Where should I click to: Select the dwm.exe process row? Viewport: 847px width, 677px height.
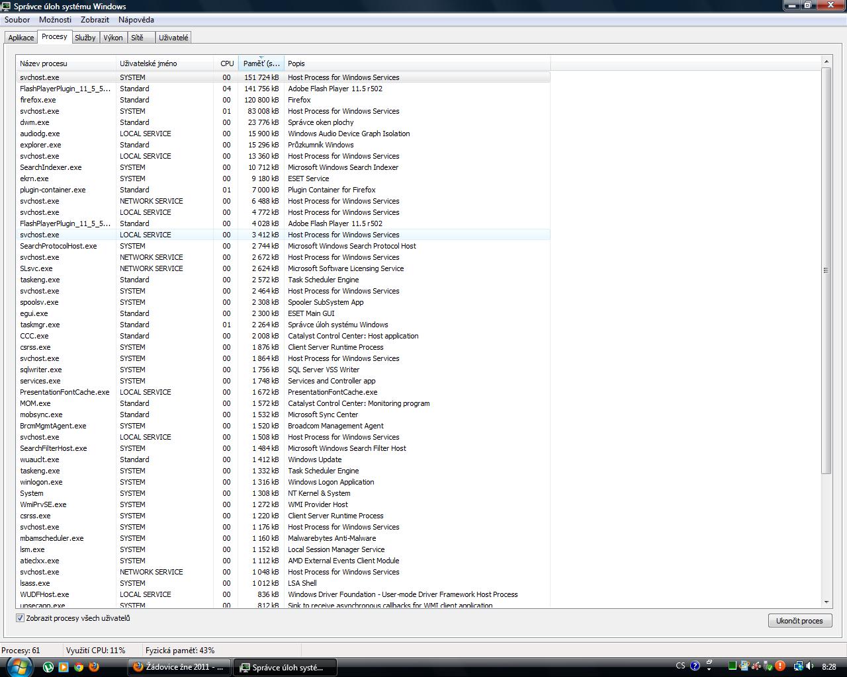click(283, 122)
